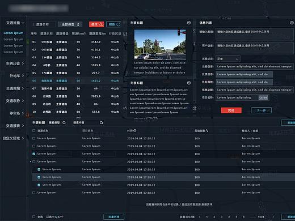This screenshot has height=221, width=295.
Task: Click the 批量处理 button
Action: pyautogui.click(x=114, y=217)
